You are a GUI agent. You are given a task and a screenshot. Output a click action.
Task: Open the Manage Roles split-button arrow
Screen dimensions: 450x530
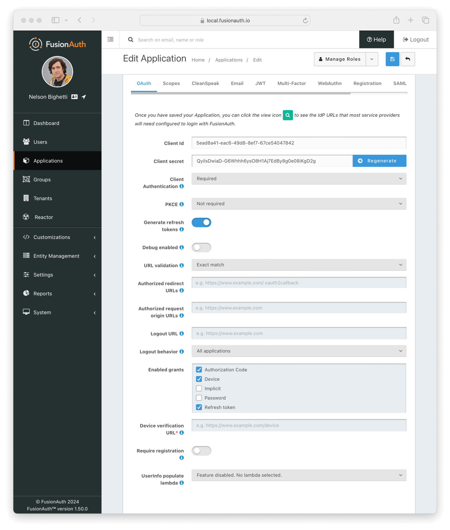372,59
